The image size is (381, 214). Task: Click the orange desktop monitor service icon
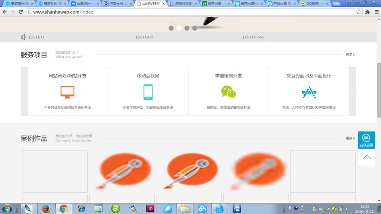[x=67, y=92]
